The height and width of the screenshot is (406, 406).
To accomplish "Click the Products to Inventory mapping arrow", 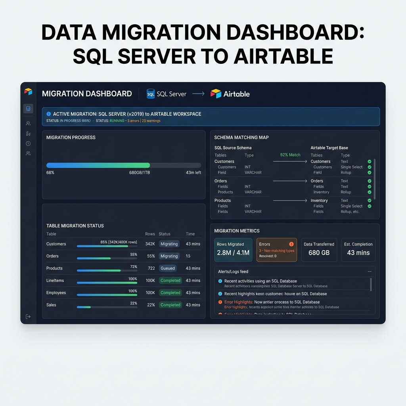I will pyautogui.click(x=290, y=200).
